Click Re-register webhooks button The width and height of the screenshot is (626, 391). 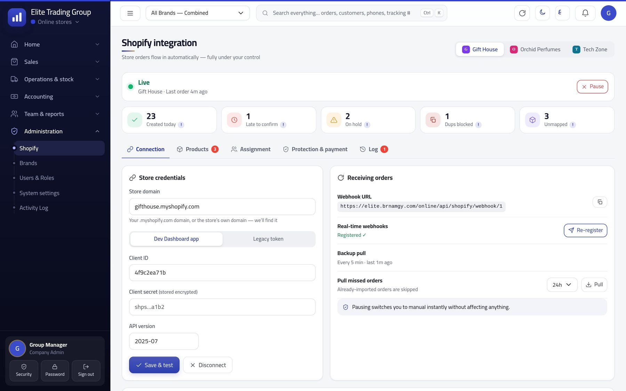[x=585, y=230]
